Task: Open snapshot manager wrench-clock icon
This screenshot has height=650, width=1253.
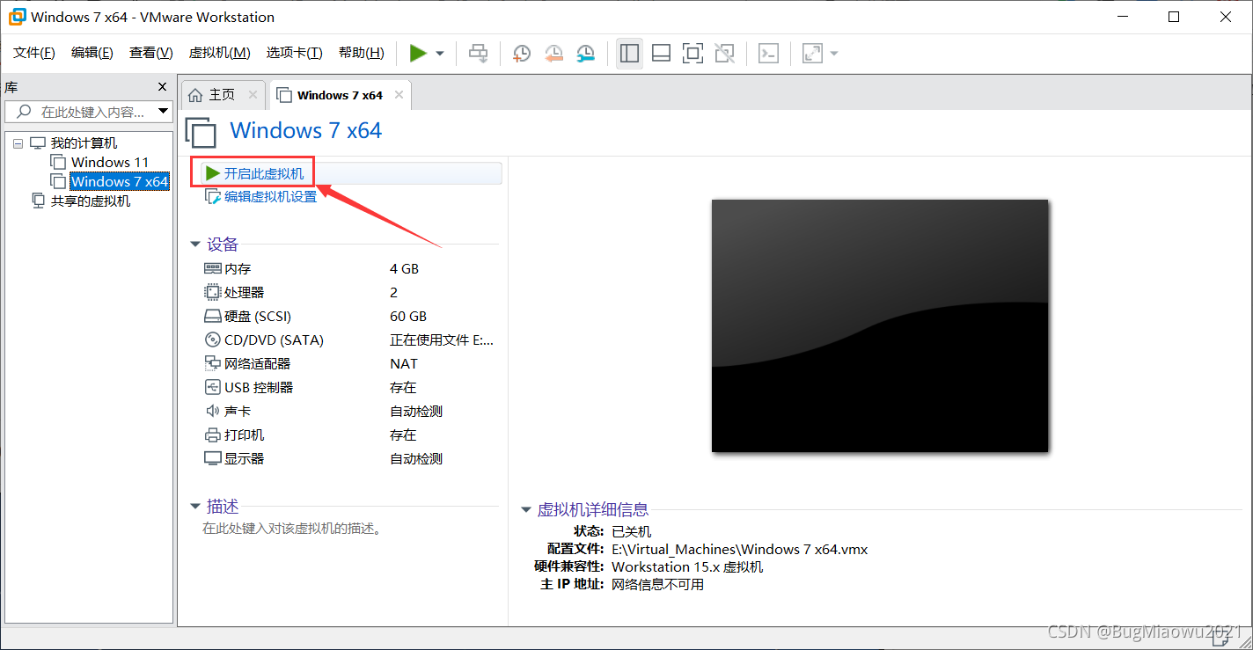Action: pyautogui.click(x=585, y=54)
